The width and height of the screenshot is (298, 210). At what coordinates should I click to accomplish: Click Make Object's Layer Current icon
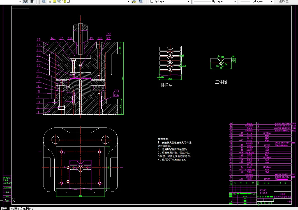134,1
